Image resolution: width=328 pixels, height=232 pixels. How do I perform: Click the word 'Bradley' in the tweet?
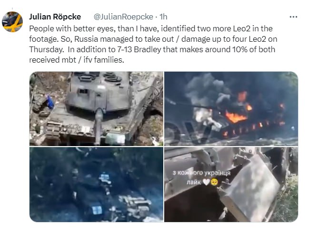(x=148, y=50)
